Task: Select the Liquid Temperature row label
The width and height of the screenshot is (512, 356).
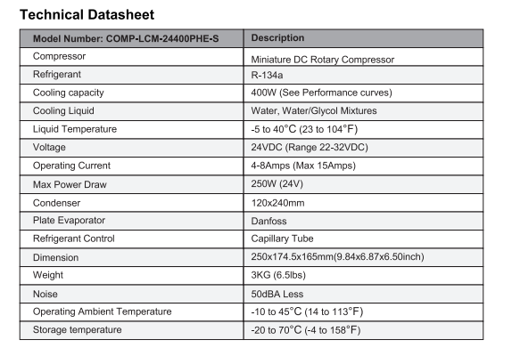Action: [x=75, y=129]
